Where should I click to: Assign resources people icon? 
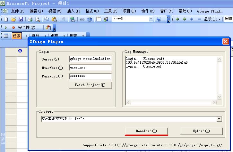[x=106, y=19]
